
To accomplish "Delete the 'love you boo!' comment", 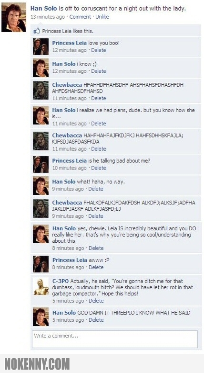I will [99, 50].
